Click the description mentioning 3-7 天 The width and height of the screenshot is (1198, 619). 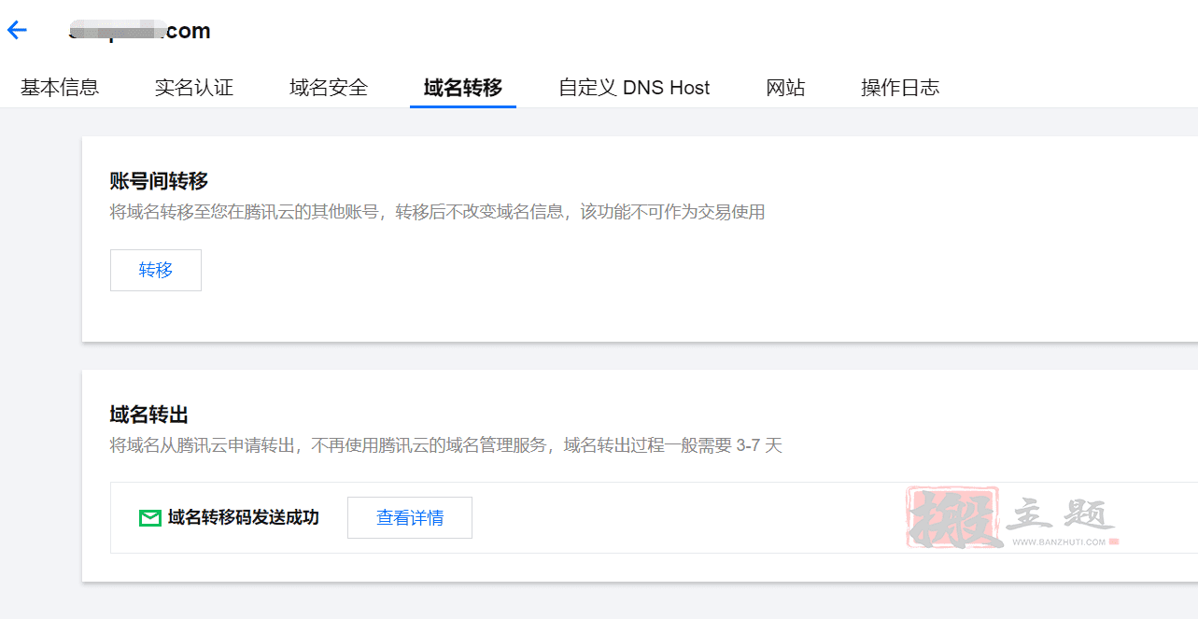point(446,445)
